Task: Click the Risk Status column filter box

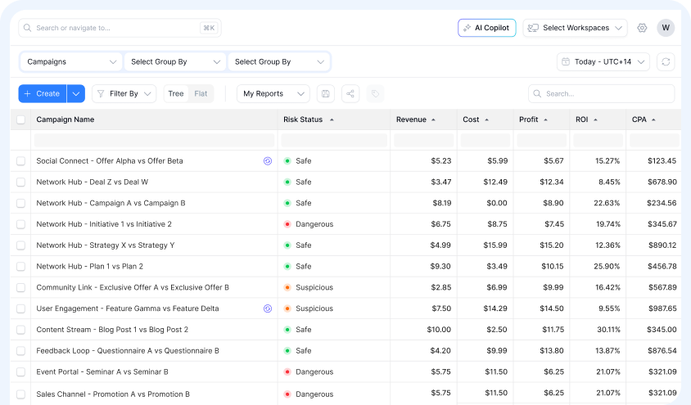Action: pyautogui.click(x=334, y=141)
